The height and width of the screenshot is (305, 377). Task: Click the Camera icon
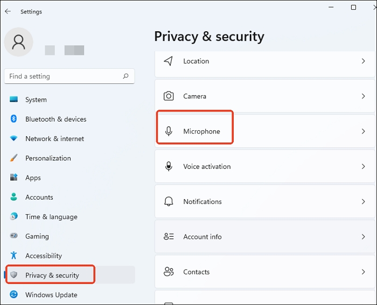[169, 96]
